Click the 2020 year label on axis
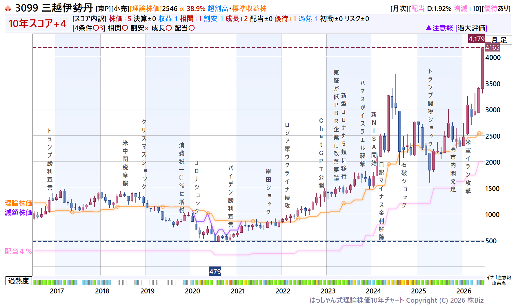Screen dimensions: 516x305 click(x=192, y=291)
